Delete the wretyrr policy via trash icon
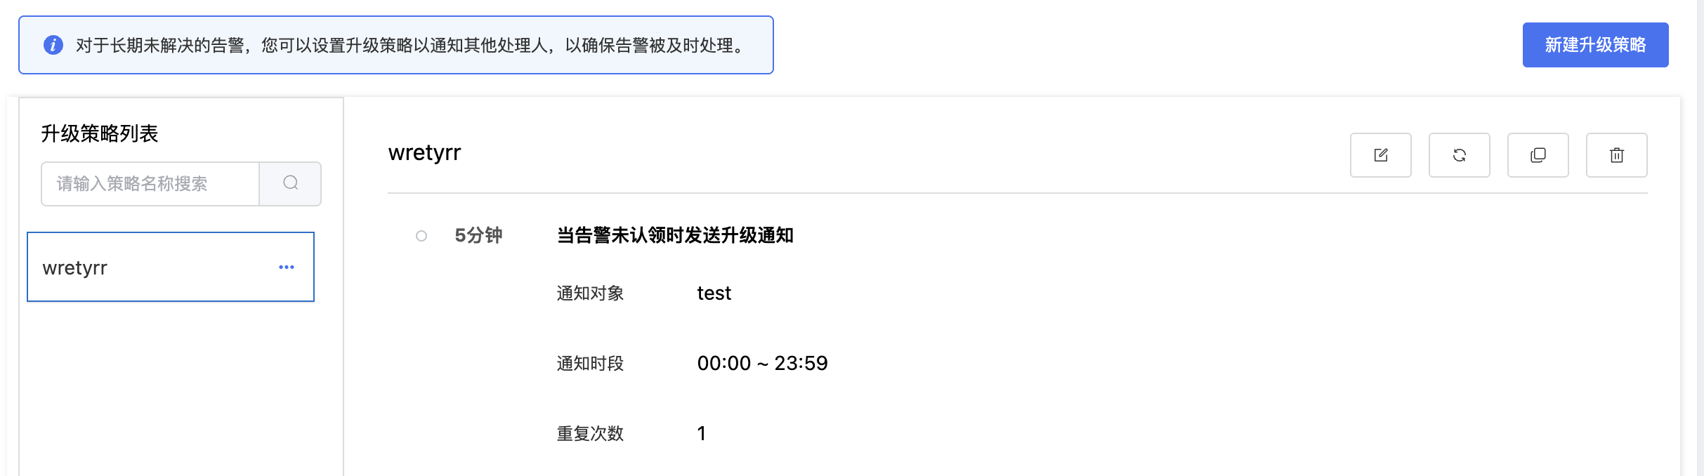Screen dimensions: 1704x476 (x=1616, y=155)
